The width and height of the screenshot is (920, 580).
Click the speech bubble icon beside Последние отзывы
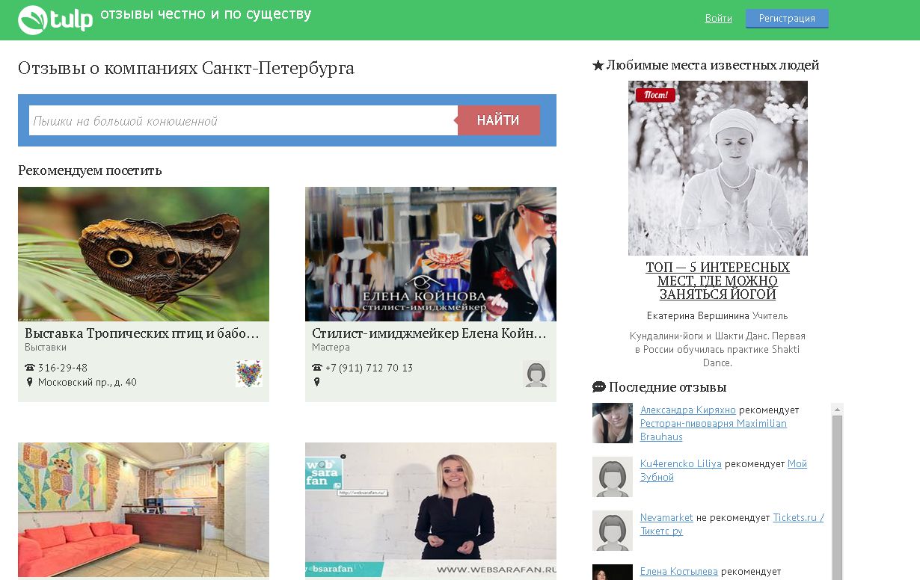click(598, 387)
